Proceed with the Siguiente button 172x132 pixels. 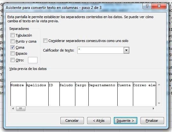coord(126,121)
